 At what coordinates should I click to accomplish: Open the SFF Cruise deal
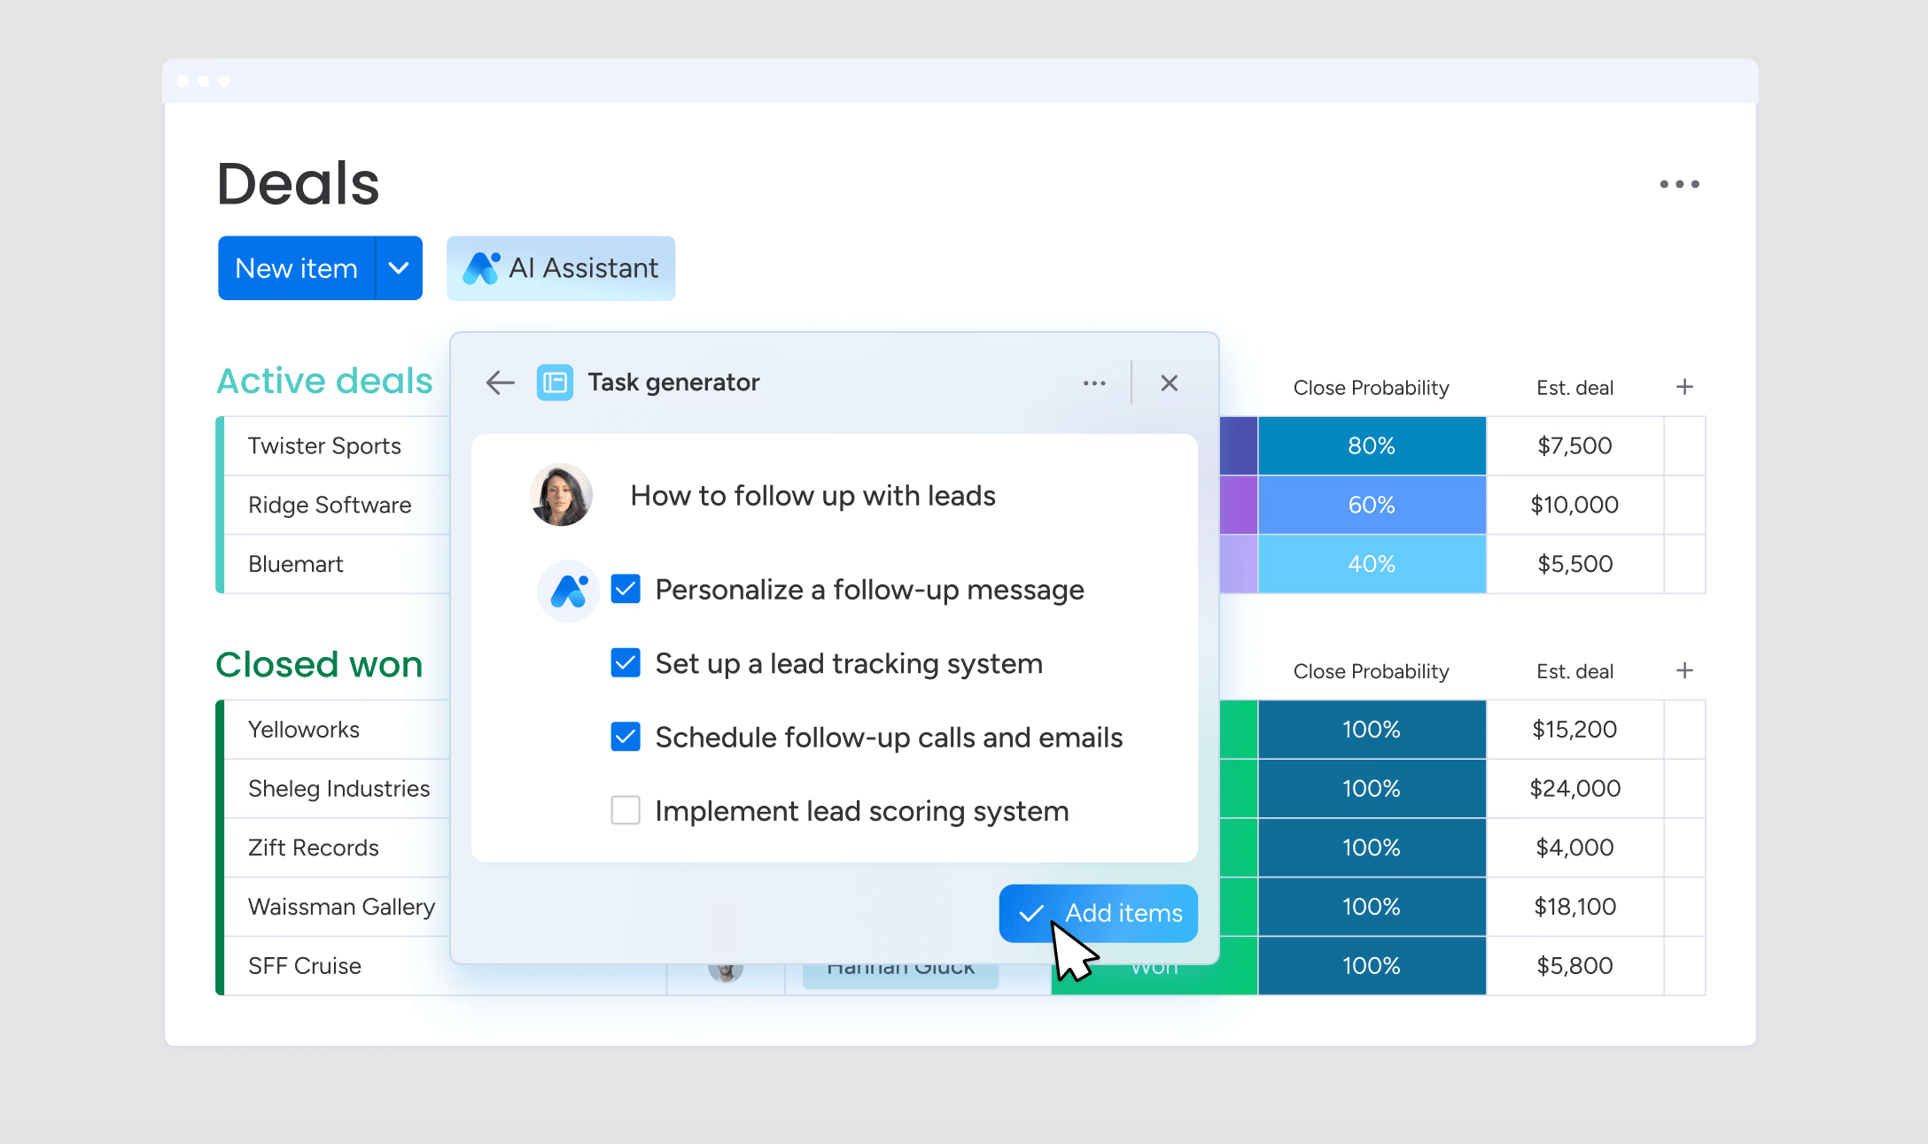coord(305,966)
